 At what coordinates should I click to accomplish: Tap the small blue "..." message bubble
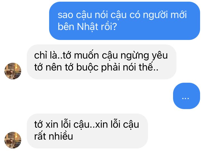click(186, 96)
